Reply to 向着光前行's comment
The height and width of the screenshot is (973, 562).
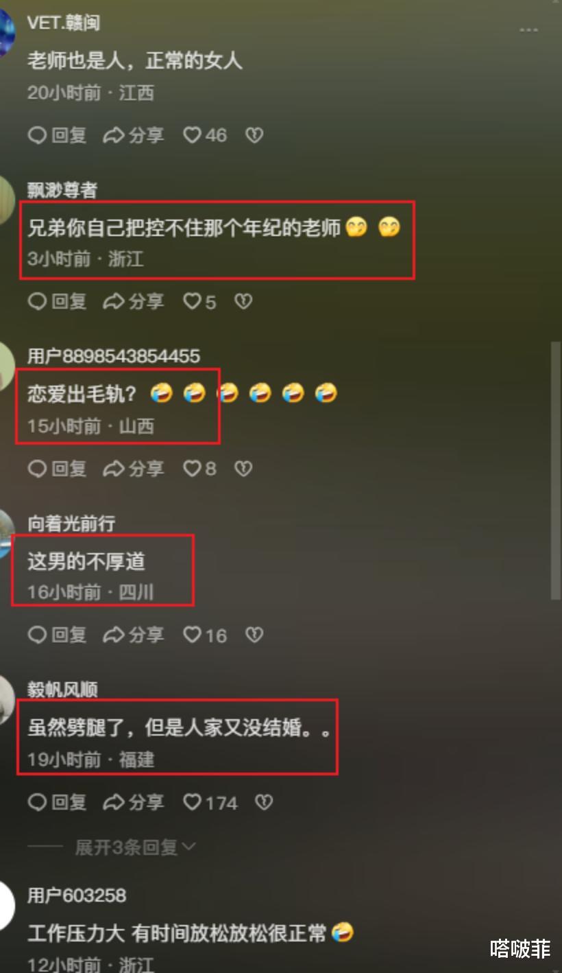[x=57, y=635]
